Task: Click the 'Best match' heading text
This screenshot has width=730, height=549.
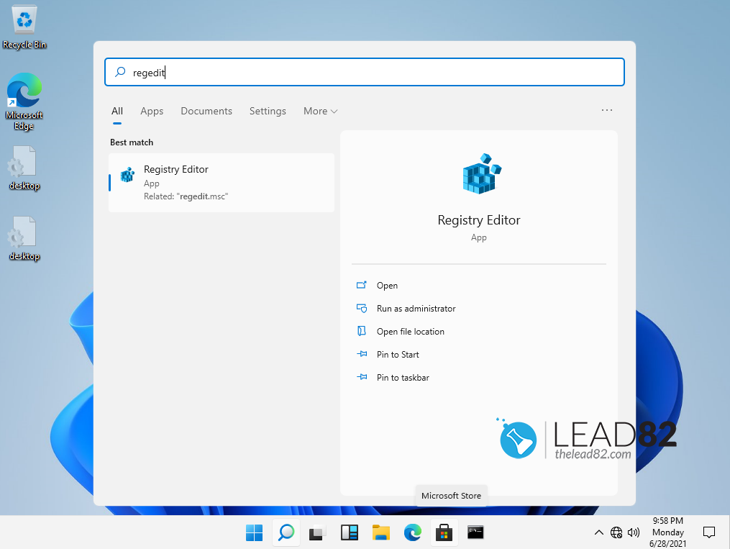Action: pos(132,142)
